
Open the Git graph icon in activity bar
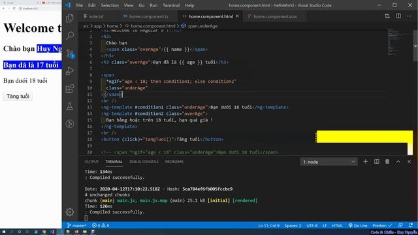click(70, 123)
